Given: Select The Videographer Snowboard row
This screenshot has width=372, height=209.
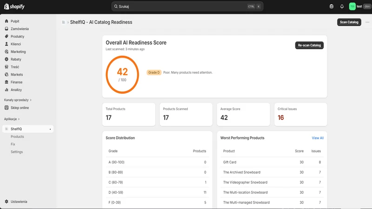Looking at the screenshot, I should [272, 182].
